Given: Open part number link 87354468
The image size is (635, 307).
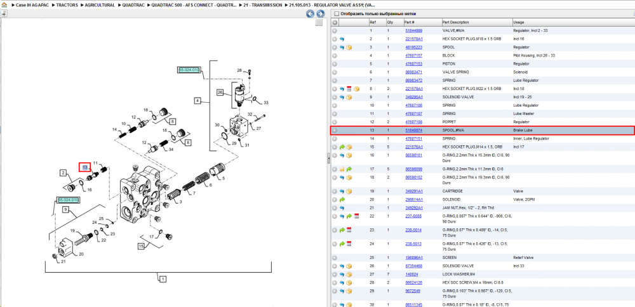Looking at the screenshot, I should 414,266.
